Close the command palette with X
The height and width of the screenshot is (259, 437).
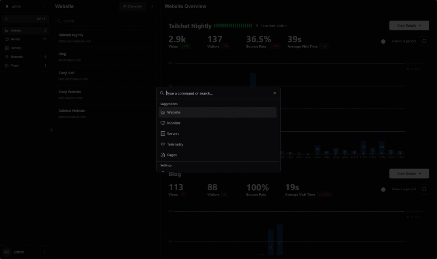click(274, 93)
